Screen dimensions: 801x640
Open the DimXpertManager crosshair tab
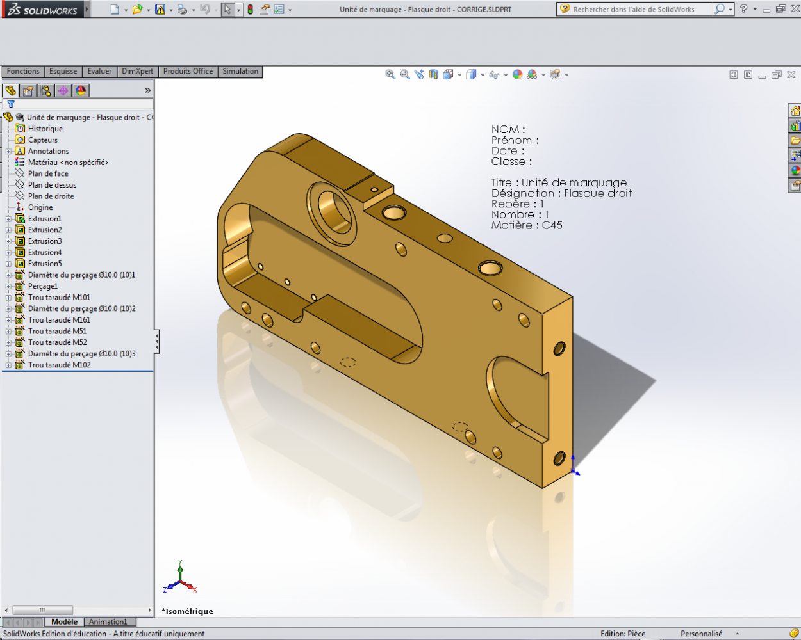click(63, 91)
